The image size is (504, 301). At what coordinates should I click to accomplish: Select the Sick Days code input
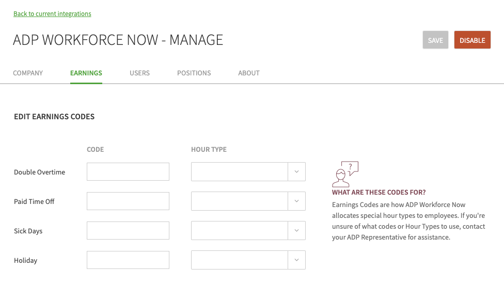[128, 230]
